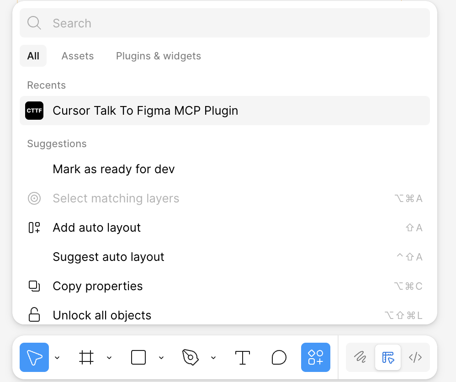Click the Copy properties icon

pyautogui.click(x=34, y=286)
